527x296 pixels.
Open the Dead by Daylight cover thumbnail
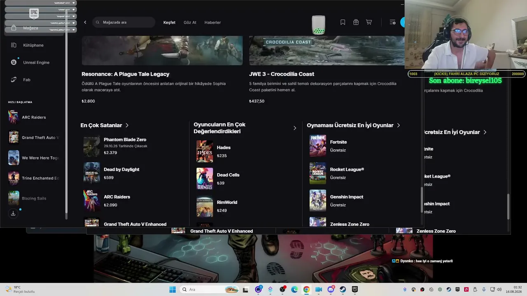tap(91, 173)
